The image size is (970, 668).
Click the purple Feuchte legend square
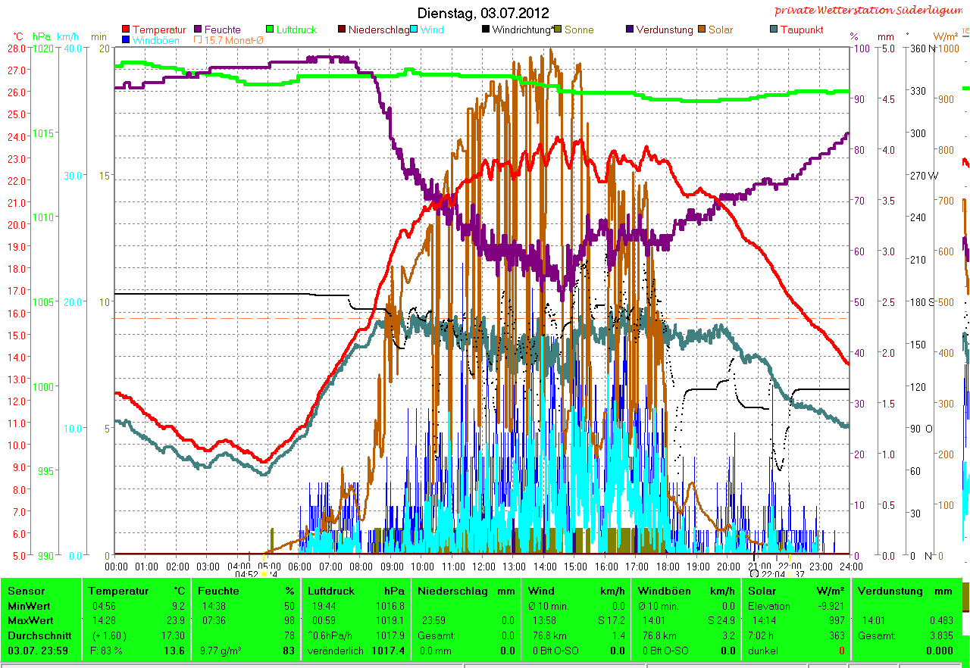[199, 30]
